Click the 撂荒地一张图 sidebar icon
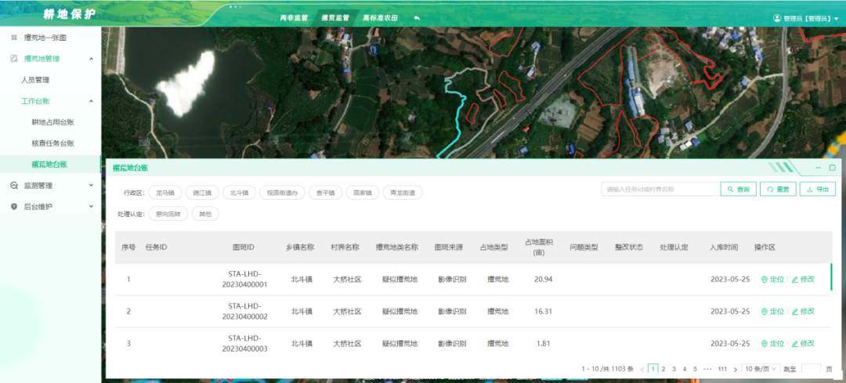846x383 pixels. coord(14,37)
